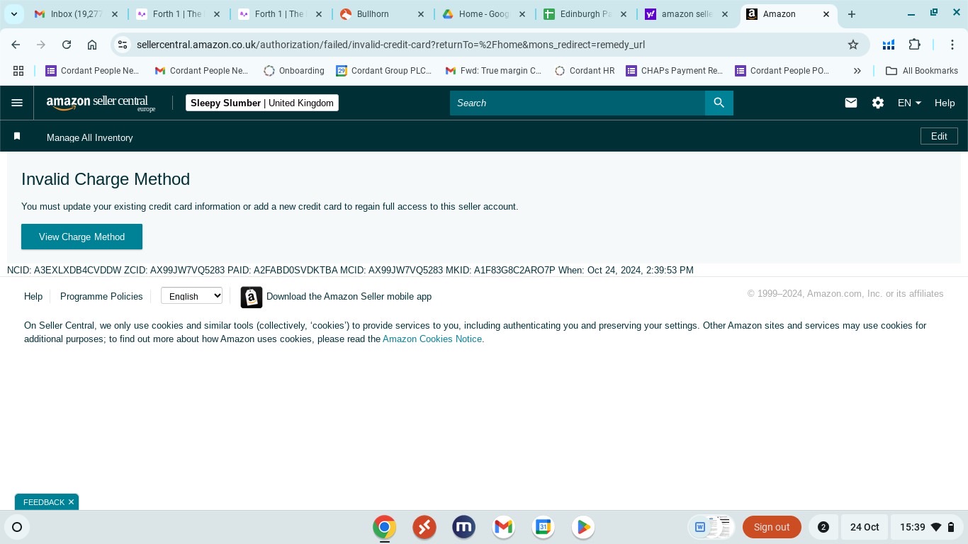Open the bar-chart extension icon in toolbar
The width and height of the screenshot is (968, 544).
click(889, 45)
